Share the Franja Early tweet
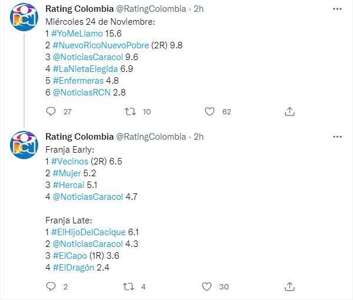 (289, 286)
